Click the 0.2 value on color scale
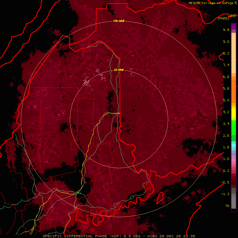 click(x=226, y=171)
